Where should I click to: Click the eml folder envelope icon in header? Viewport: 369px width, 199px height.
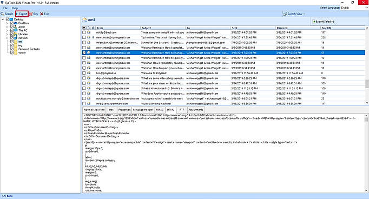tap(84, 20)
